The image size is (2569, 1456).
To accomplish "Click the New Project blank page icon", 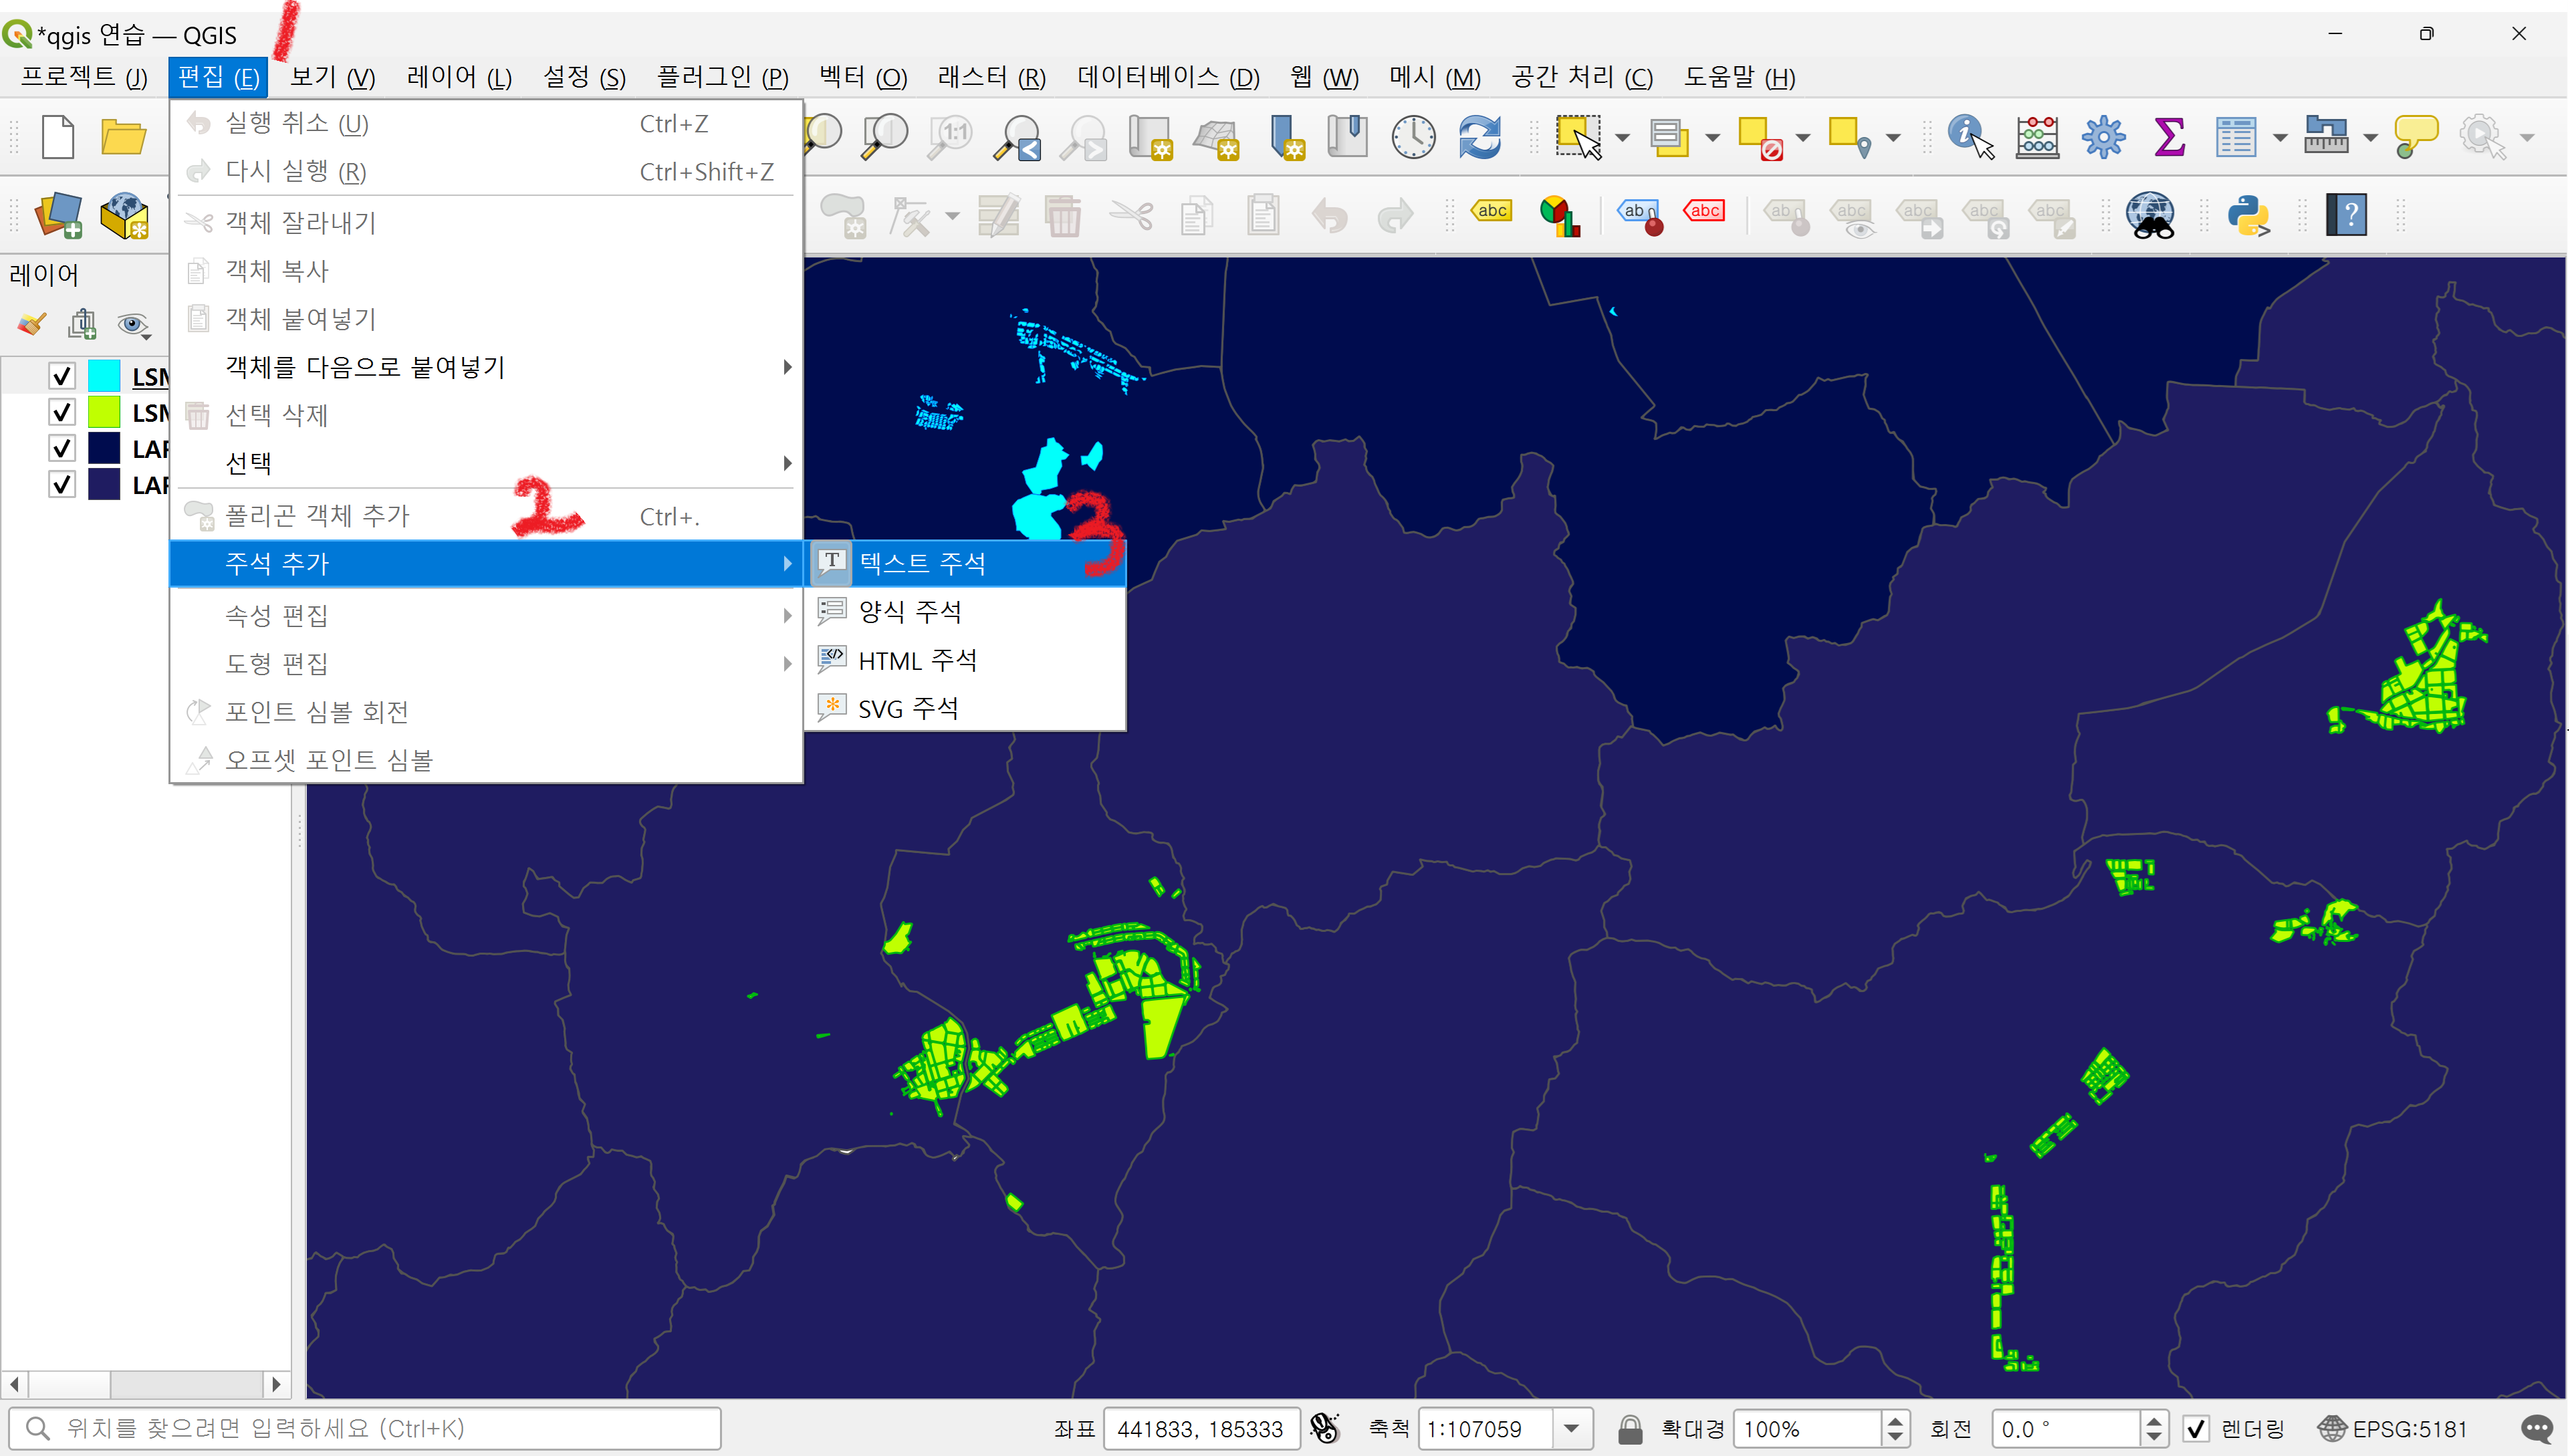I will coord(58,137).
